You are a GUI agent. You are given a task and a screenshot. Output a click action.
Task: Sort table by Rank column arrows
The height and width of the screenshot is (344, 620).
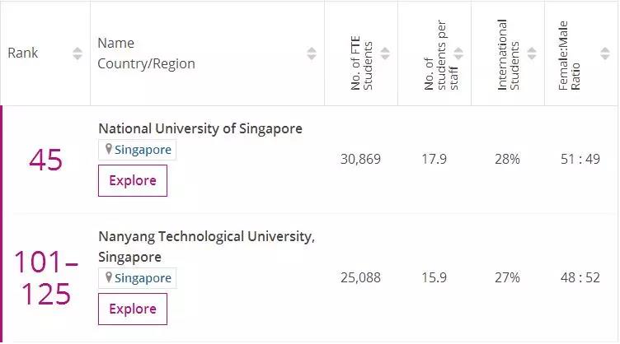[77, 53]
